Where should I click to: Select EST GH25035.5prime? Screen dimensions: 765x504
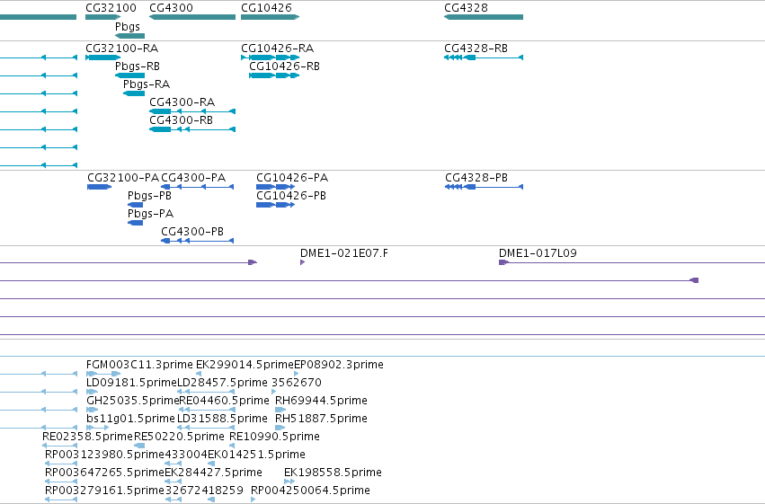92,410
